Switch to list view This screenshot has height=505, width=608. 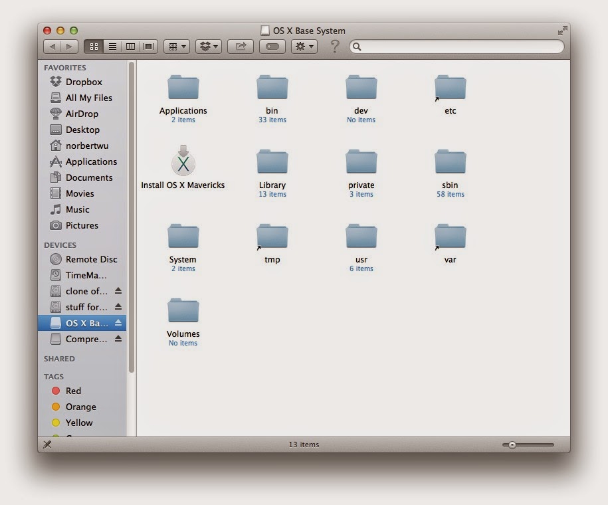[112, 47]
